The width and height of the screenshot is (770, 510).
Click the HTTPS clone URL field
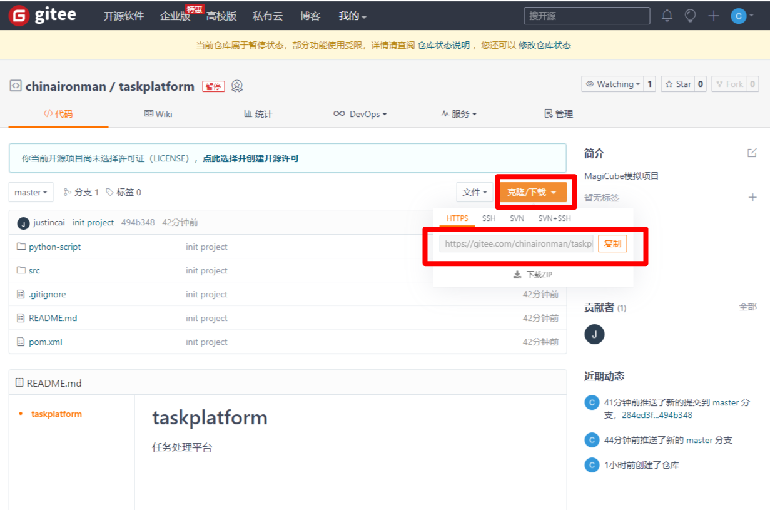[517, 243]
